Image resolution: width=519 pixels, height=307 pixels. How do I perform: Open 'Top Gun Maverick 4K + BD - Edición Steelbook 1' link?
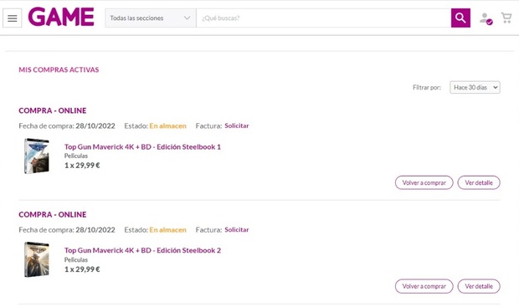click(x=142, y=147)
